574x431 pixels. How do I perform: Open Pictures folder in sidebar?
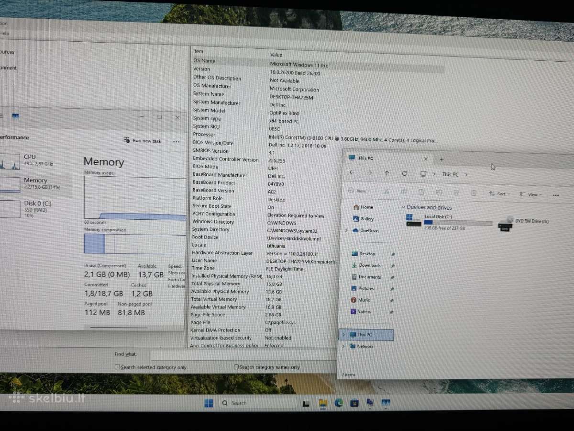pos(363,288)
